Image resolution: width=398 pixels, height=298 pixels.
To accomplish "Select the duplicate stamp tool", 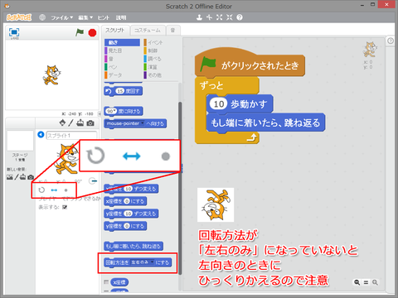I will pos(199,17).
